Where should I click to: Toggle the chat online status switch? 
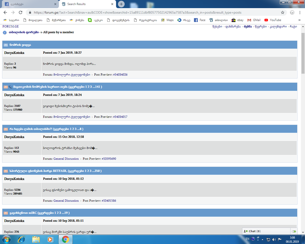294,231
